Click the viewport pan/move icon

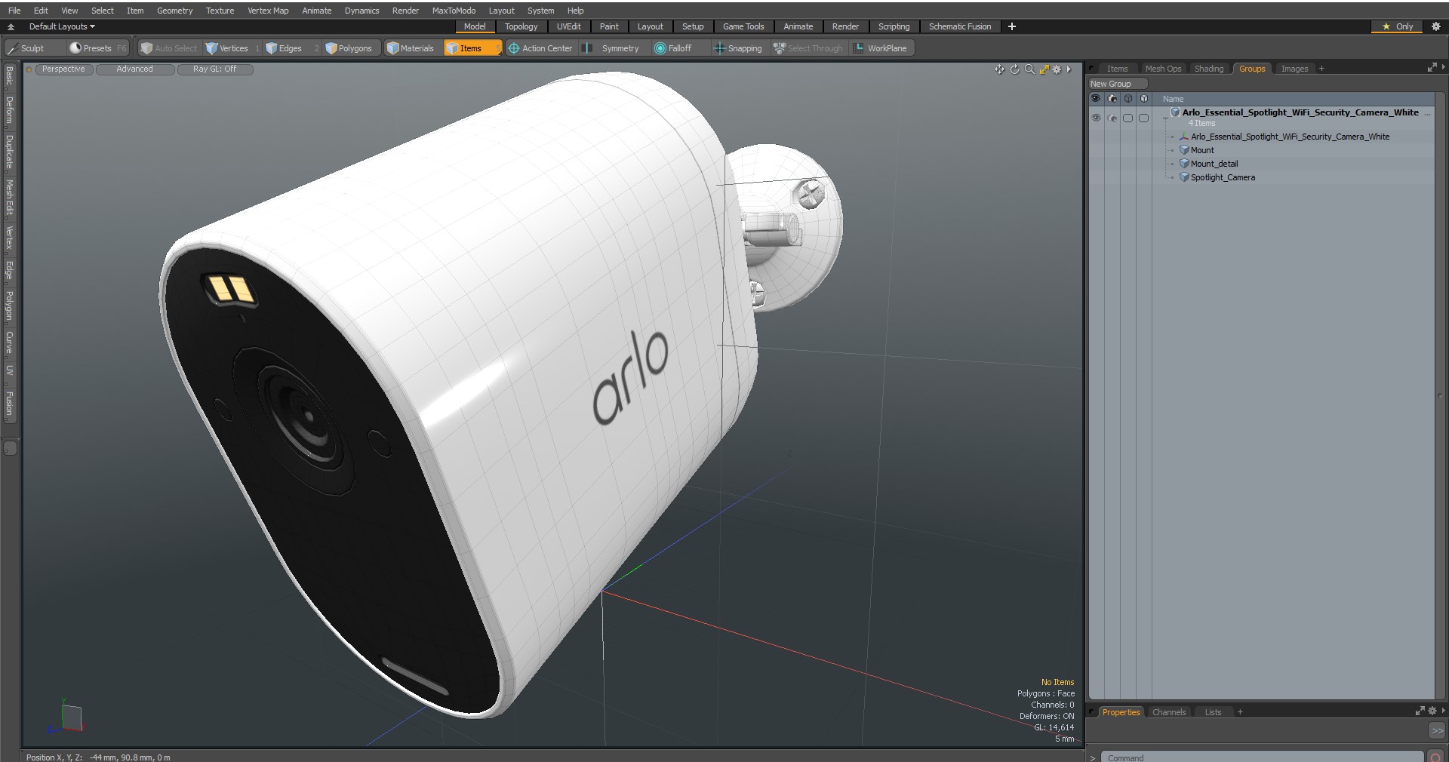point(999,69)
